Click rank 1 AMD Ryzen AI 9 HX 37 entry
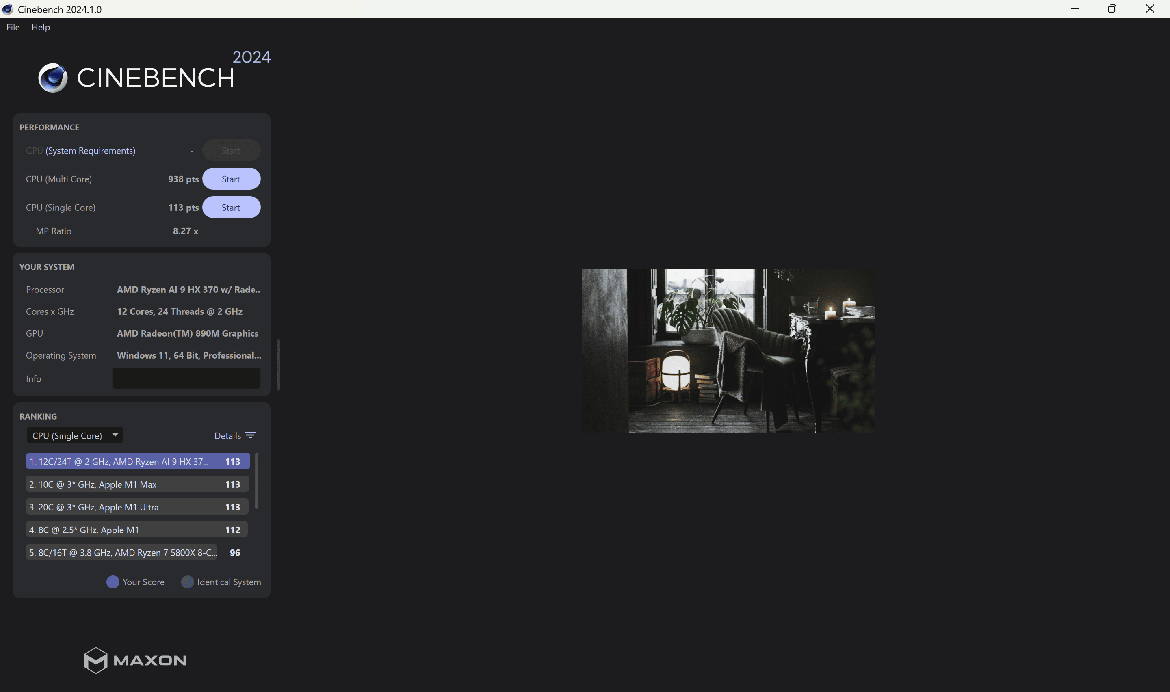Image resolution: width=1170 pixels, height=692 pixels. (x=138, y=461)
